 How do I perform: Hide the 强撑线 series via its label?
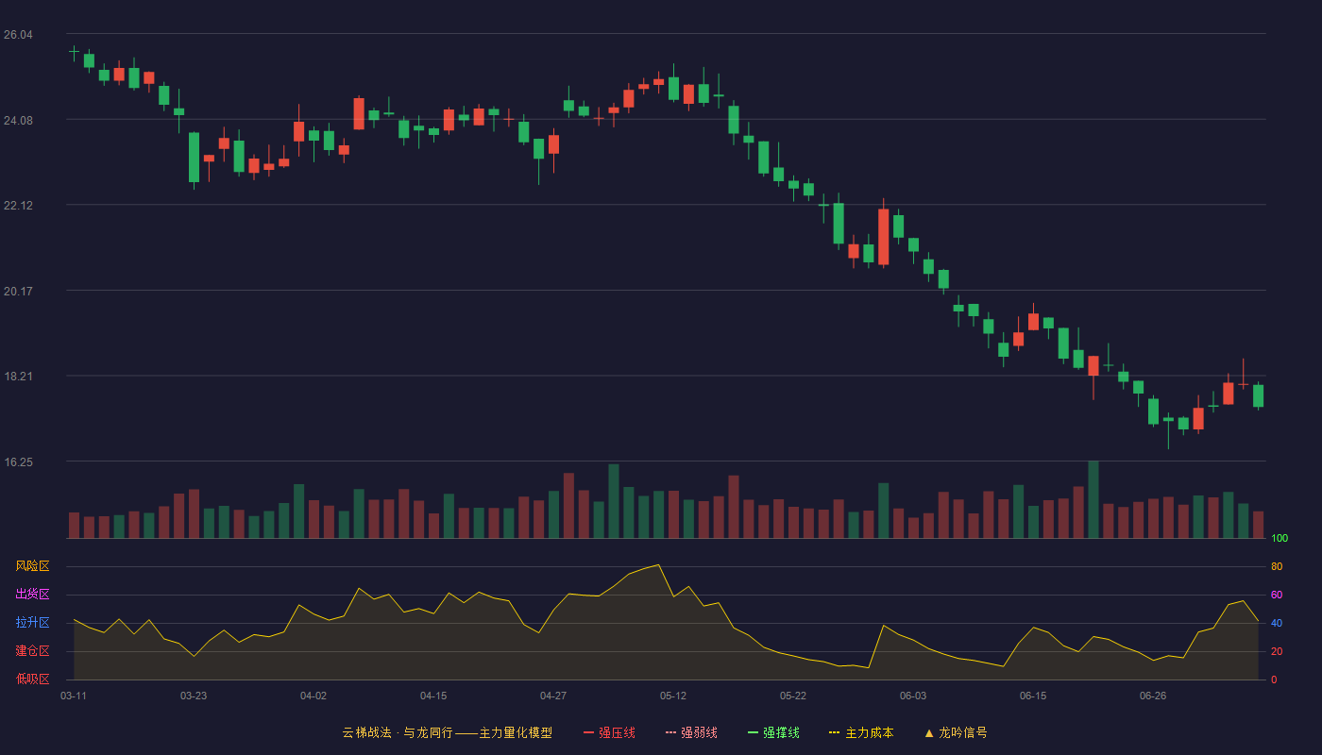click(x=781, y=732)
